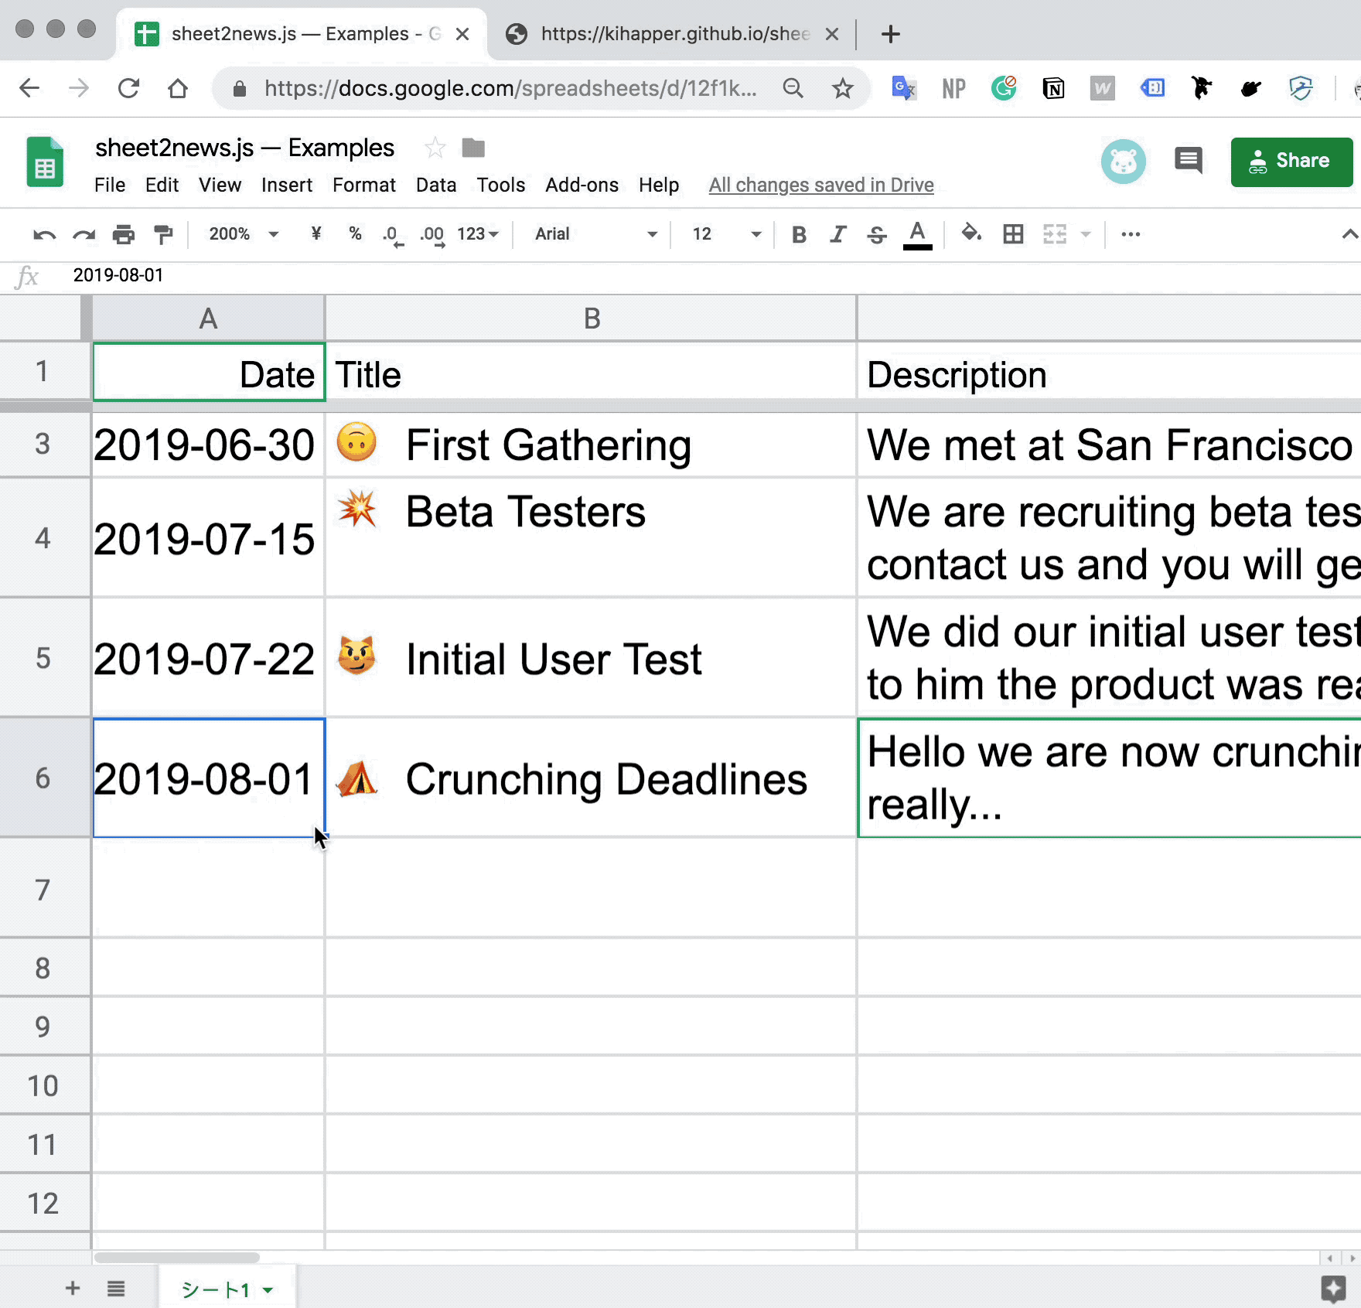
Task: Click the green Share button
Action: (1291, 162)
